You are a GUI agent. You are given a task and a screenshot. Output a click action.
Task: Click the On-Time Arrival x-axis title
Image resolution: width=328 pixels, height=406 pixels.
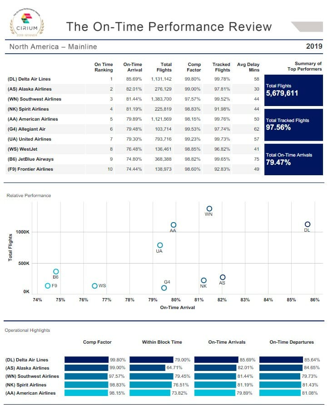[x=177, y=308]
